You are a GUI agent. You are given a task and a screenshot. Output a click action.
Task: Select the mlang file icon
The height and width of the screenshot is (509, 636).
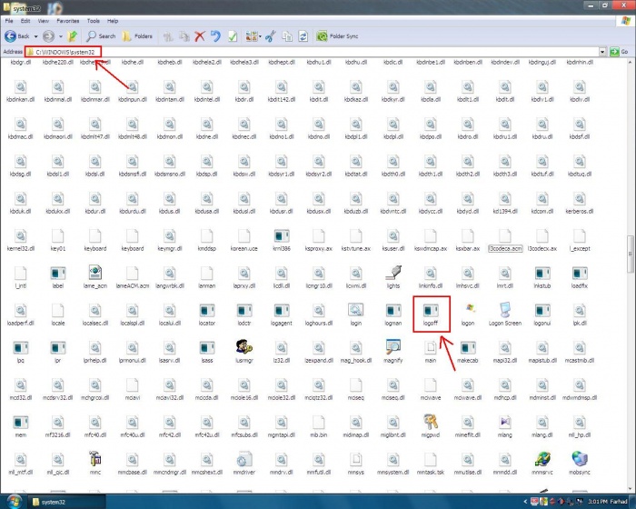tap(505, 423)
